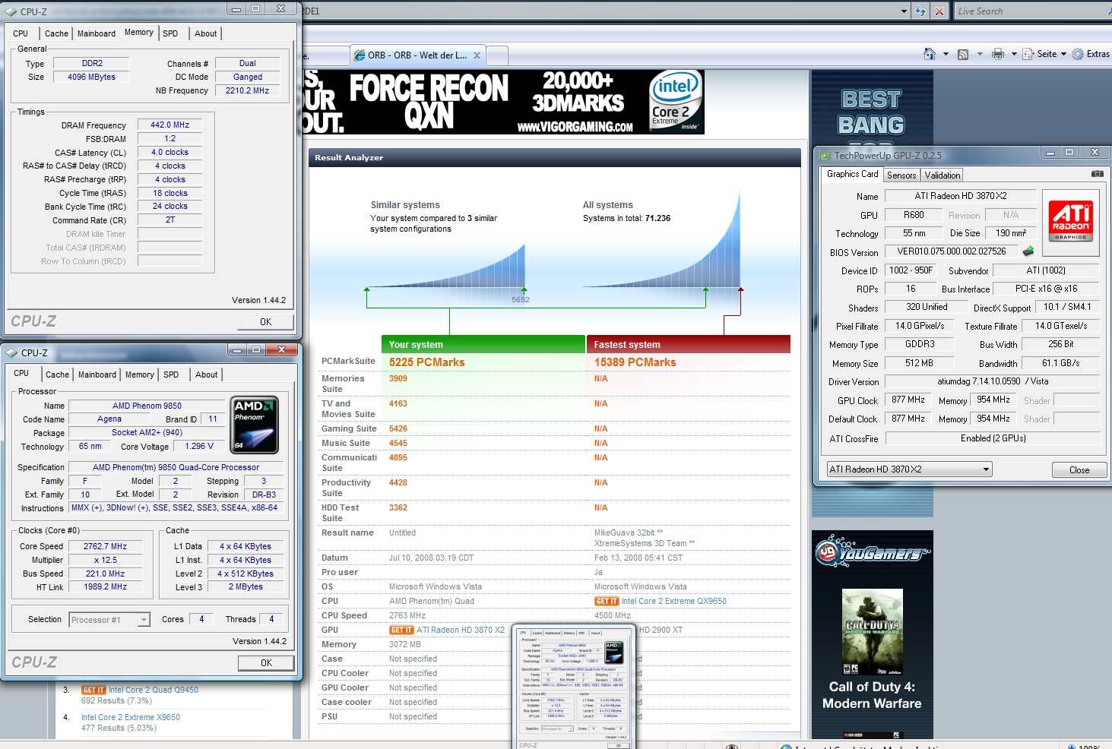Click the printer icon in browser toolbar
The height and width of the screenshot is (749, 1112).
click(x=998, y=54)
